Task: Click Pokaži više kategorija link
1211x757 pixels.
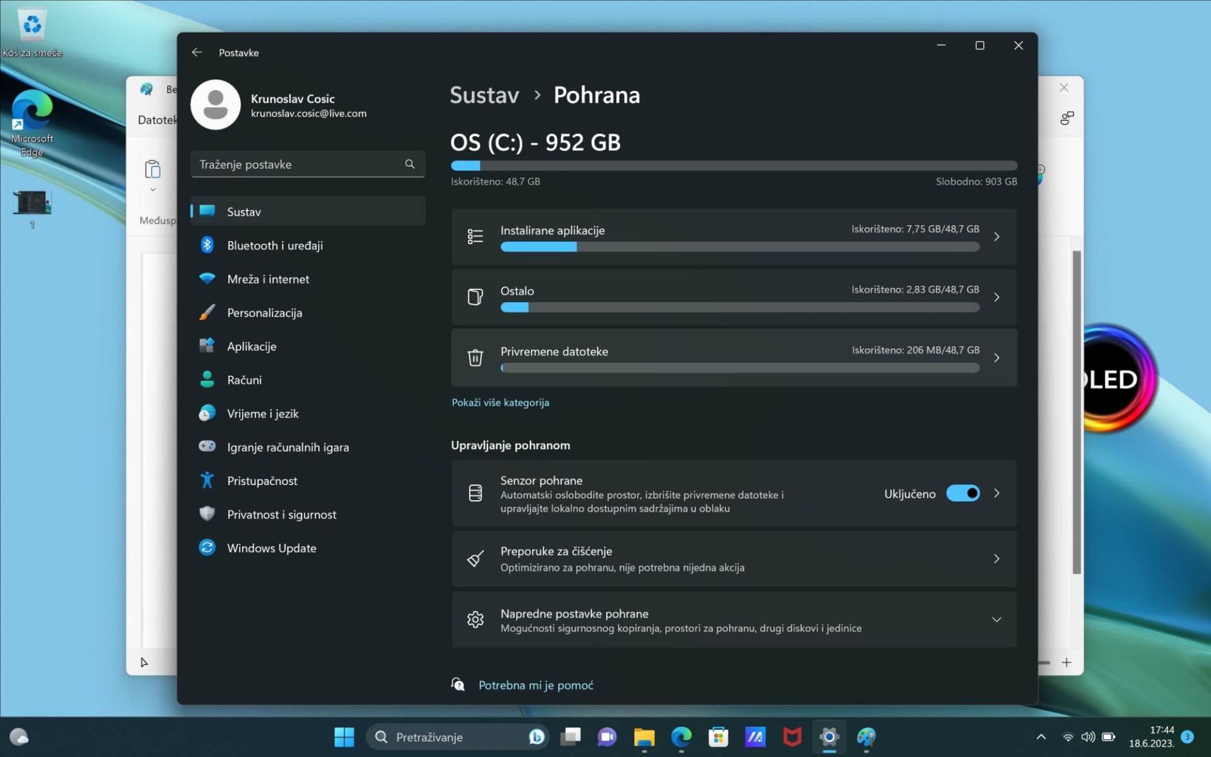Action: 500,402
